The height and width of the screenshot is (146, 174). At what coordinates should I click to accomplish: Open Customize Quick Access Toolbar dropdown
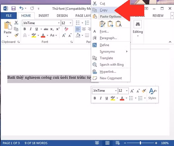click(39, 9)
